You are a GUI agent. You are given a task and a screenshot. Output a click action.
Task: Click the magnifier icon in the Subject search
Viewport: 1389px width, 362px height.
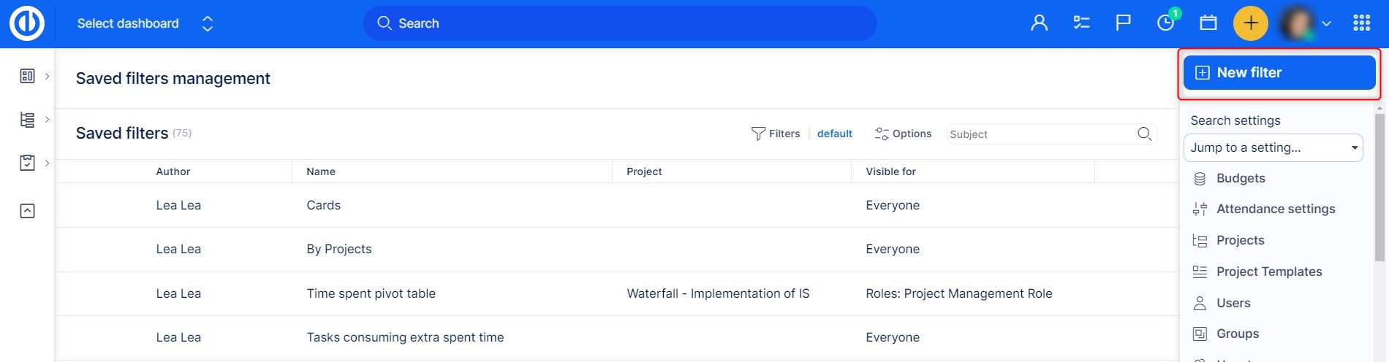(1144, 134)
